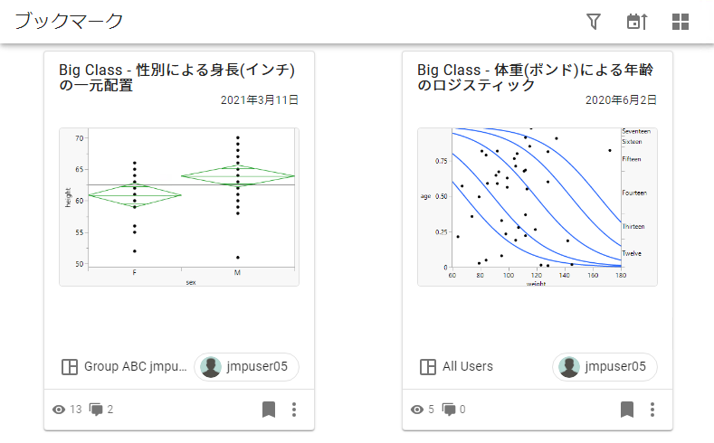Click the ブックマーク page heading
This screenshot has width=714, height=443.
(x=70, y=22)
